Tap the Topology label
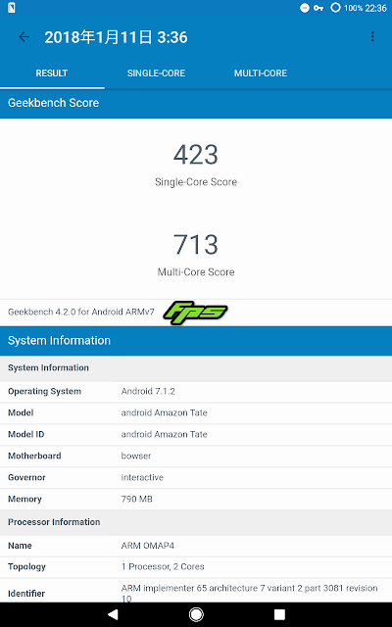 [26, 566]
